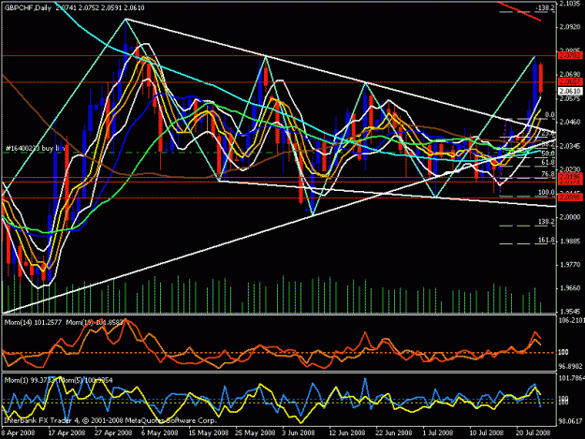Select the 2.1035 price axis label
This screenshot has width=585, height=439.
571,4
